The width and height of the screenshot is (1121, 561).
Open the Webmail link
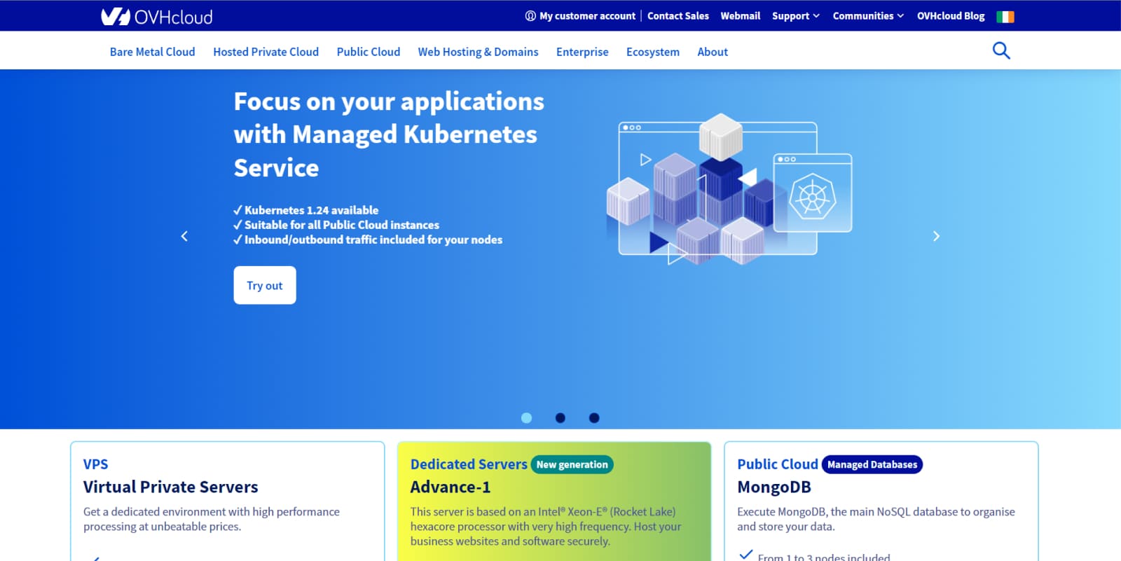click(741, 16)
